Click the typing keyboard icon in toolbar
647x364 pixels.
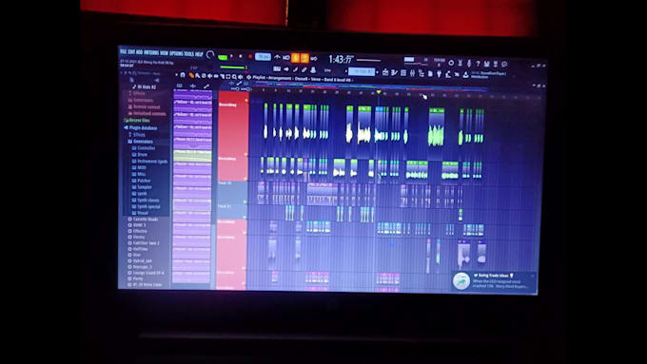(277, 68)
